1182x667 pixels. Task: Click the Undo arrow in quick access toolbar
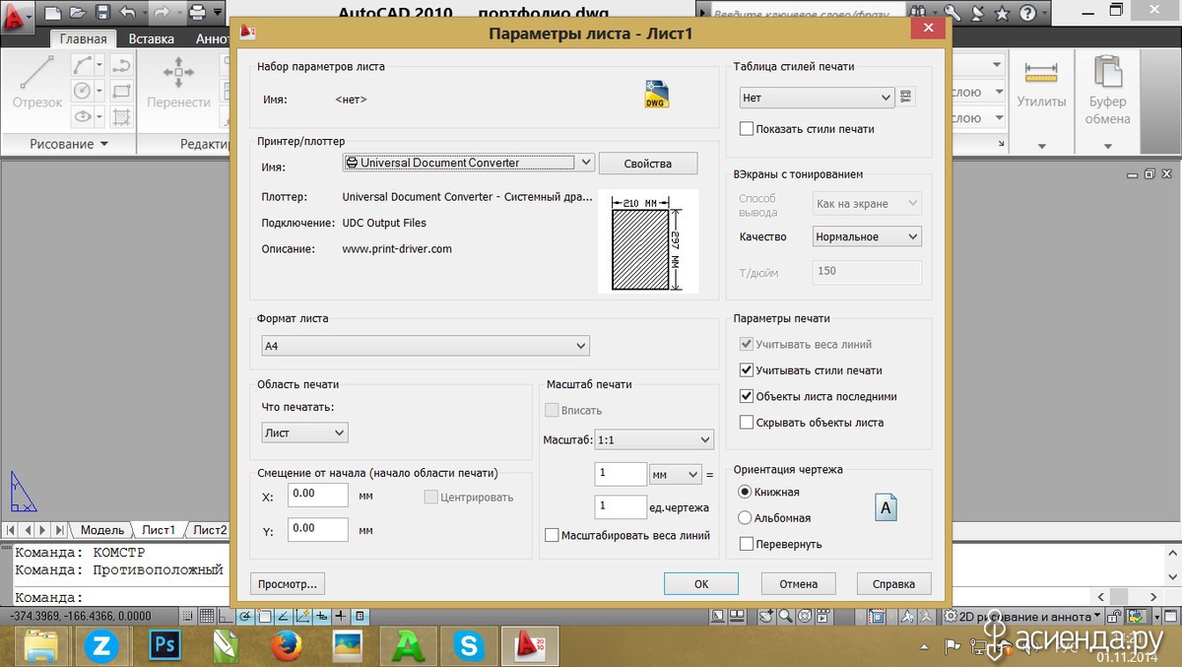[127, 14]
